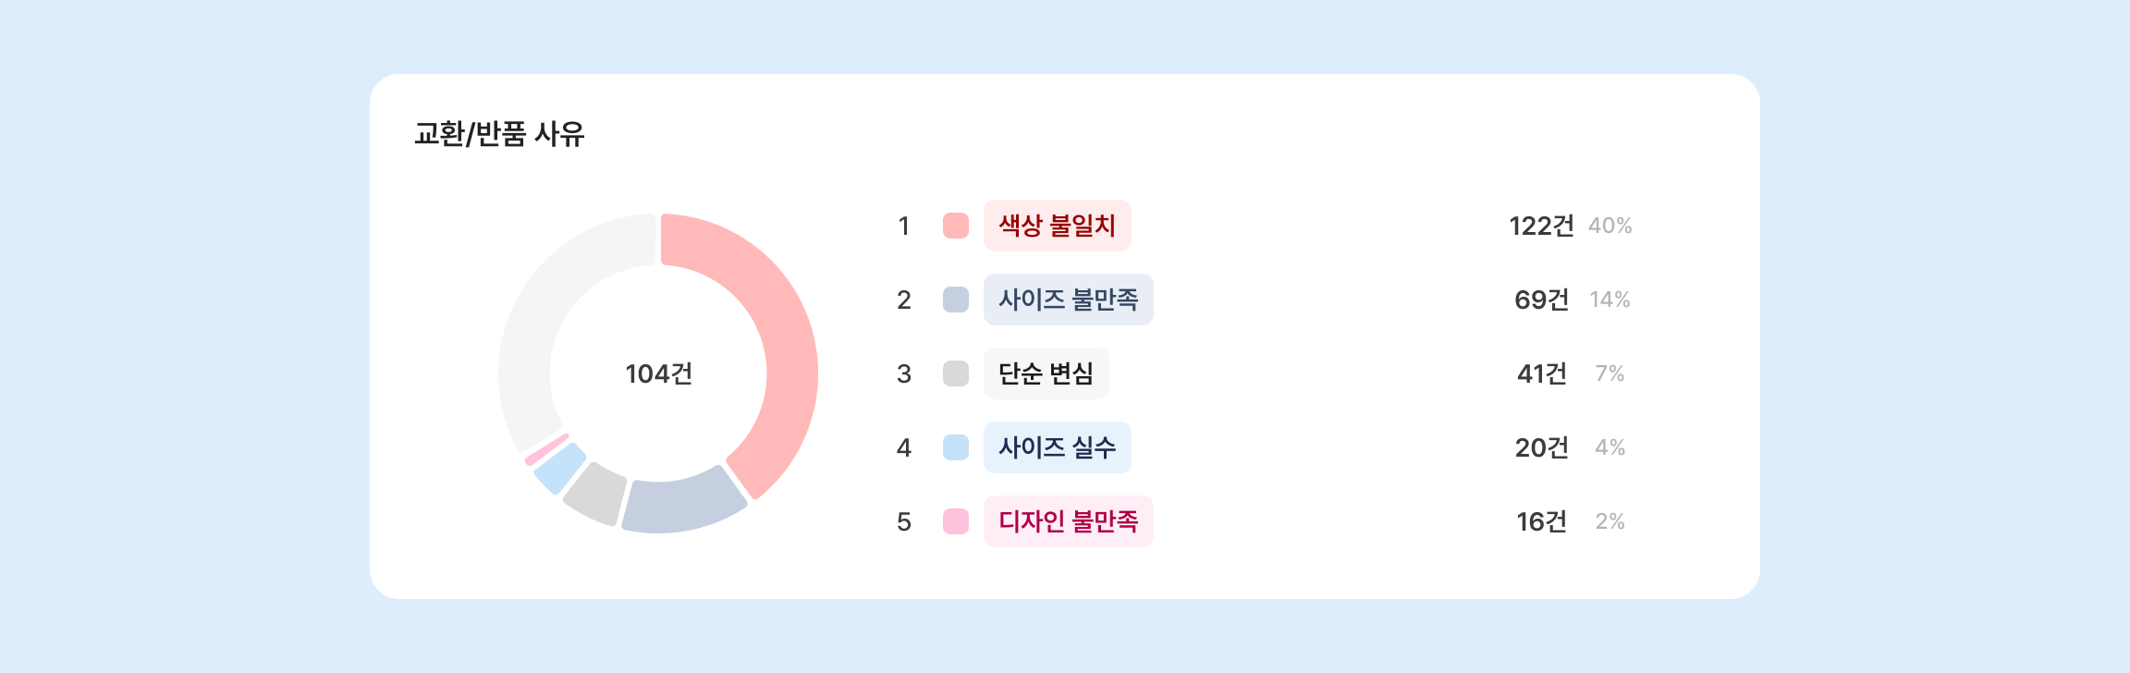2130x673 pixels.
Task: Select the 사이즈 불만족 reason tag
Action: 1068,300
